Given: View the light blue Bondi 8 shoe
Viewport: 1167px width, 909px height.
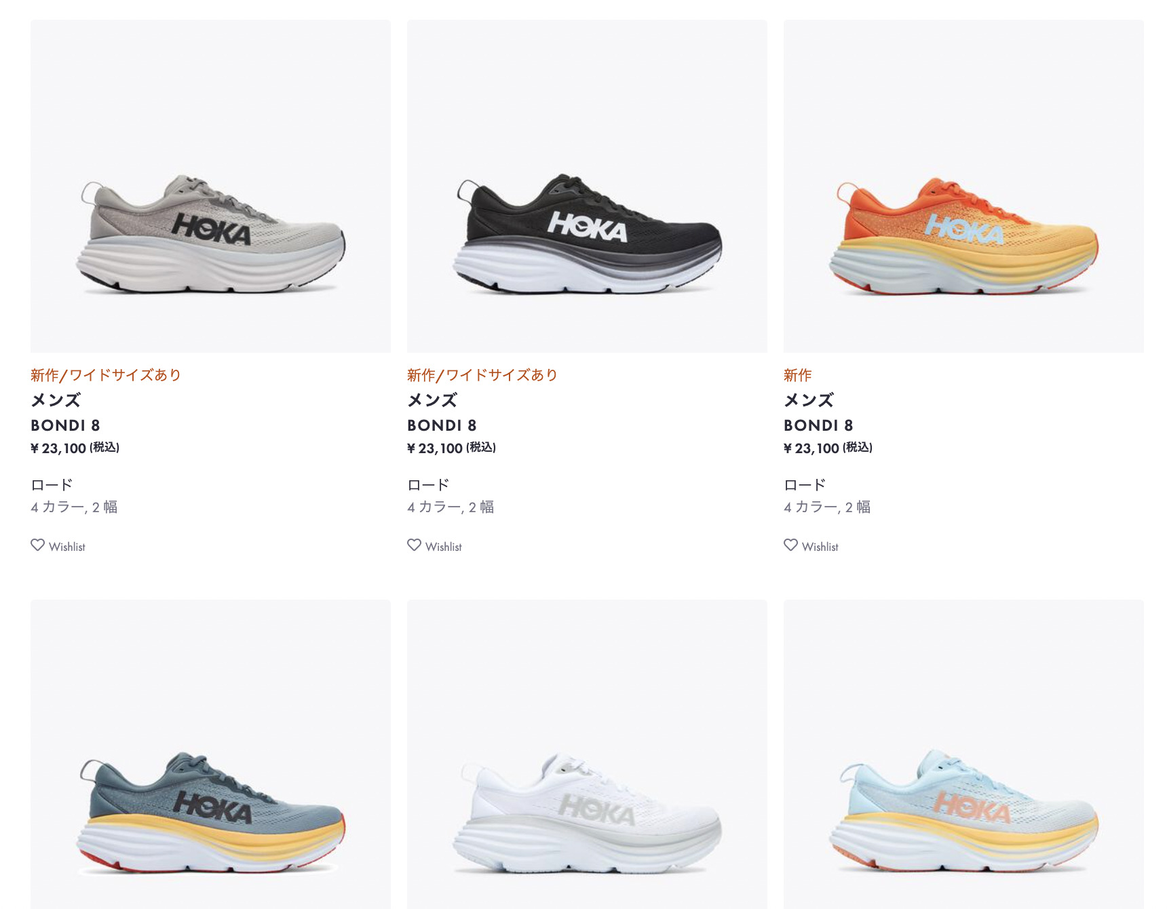Looking at the screenshot, I should (963, 754).
